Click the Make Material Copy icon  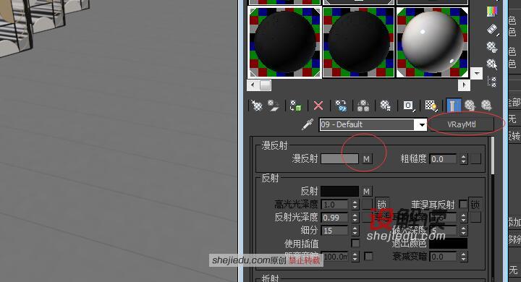pos(341,106)
